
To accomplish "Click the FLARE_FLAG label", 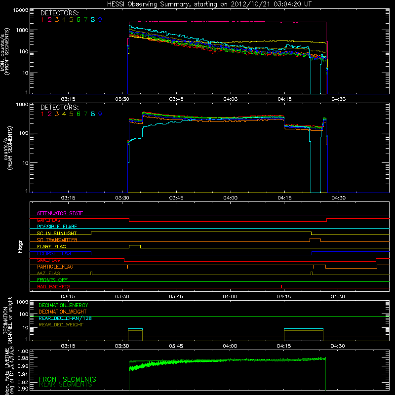I will tap(51, 246).
